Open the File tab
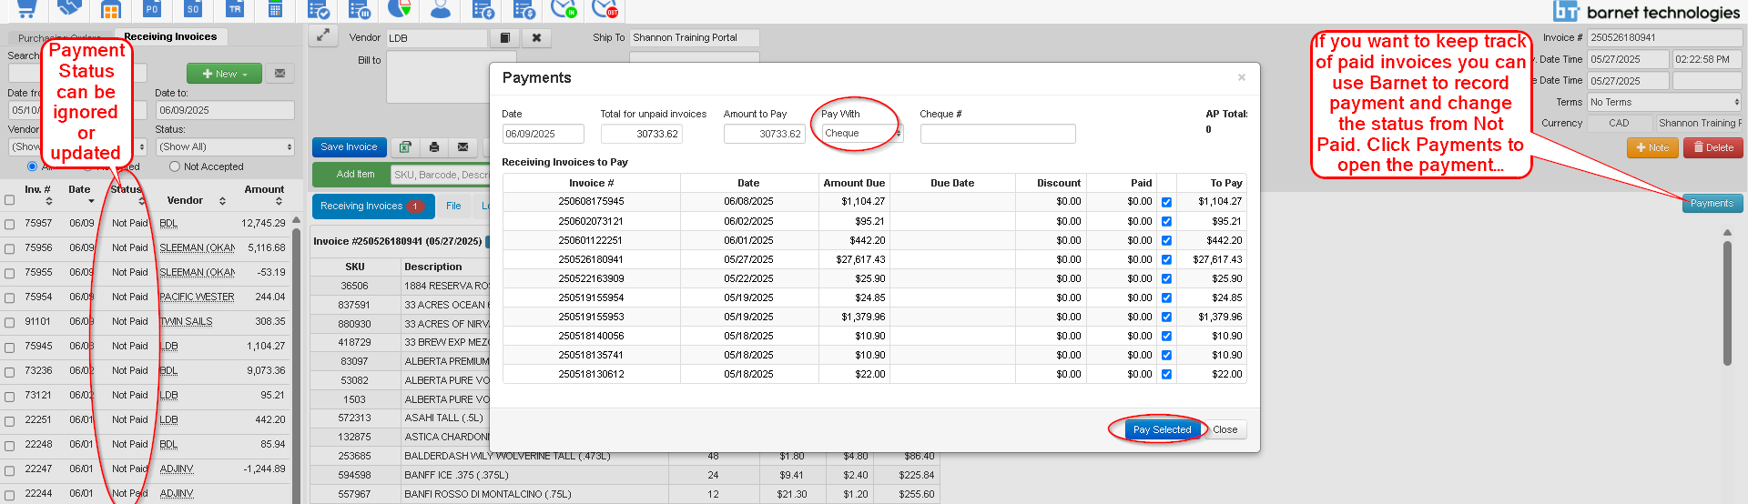The image size is (1748, 504). 453,206
